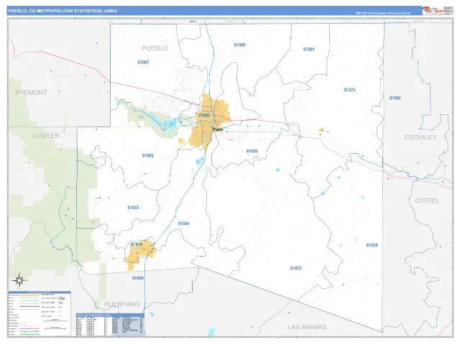Viewport: 460px width, 345px height.
Task: Click ZIP code label 81003
Action: click(204, 115)
